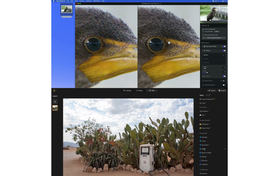Switch to the Tools panel tab
Image resolution: width=279 pixels, height=176 pixels.
201,95
